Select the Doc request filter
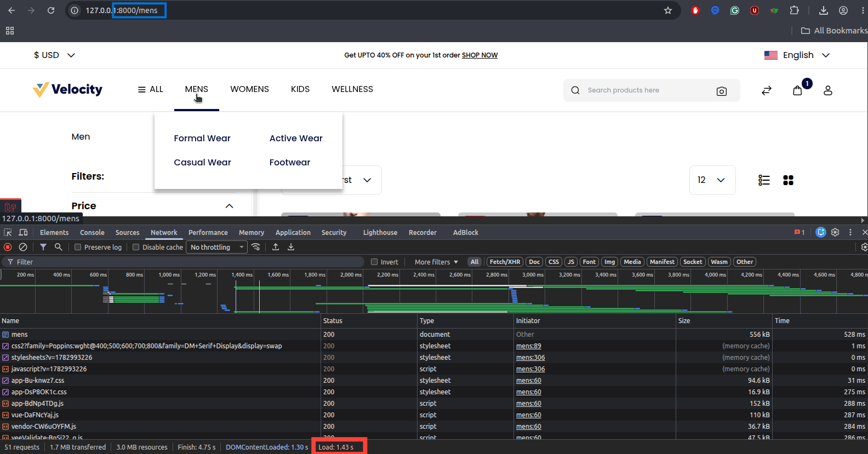The image size is (868, 454). [534, 262]
